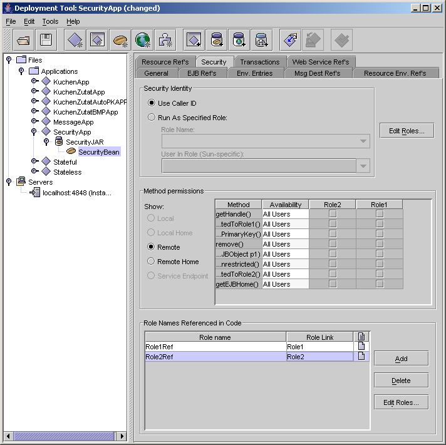This screenshot has width=446, height=445.
Task: Check Role2 box for getHandle()
Action: click(x=333, y=213)
